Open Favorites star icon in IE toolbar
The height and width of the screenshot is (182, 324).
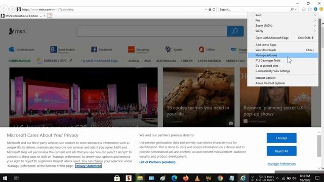point(309,9)
